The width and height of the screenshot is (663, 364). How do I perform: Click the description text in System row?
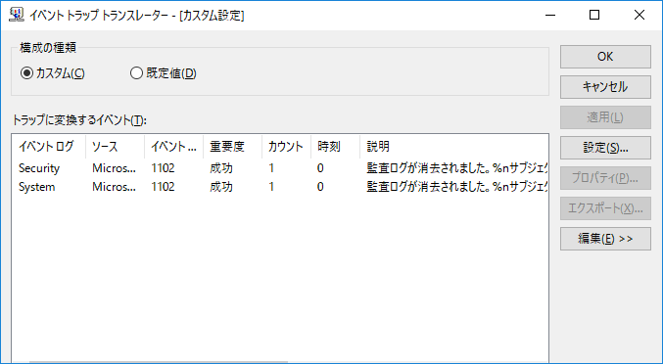click(457, 187)
